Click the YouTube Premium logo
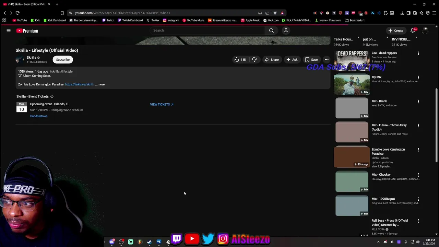The height and width of the screenshot is (247, 439). (x=27, y=31)
